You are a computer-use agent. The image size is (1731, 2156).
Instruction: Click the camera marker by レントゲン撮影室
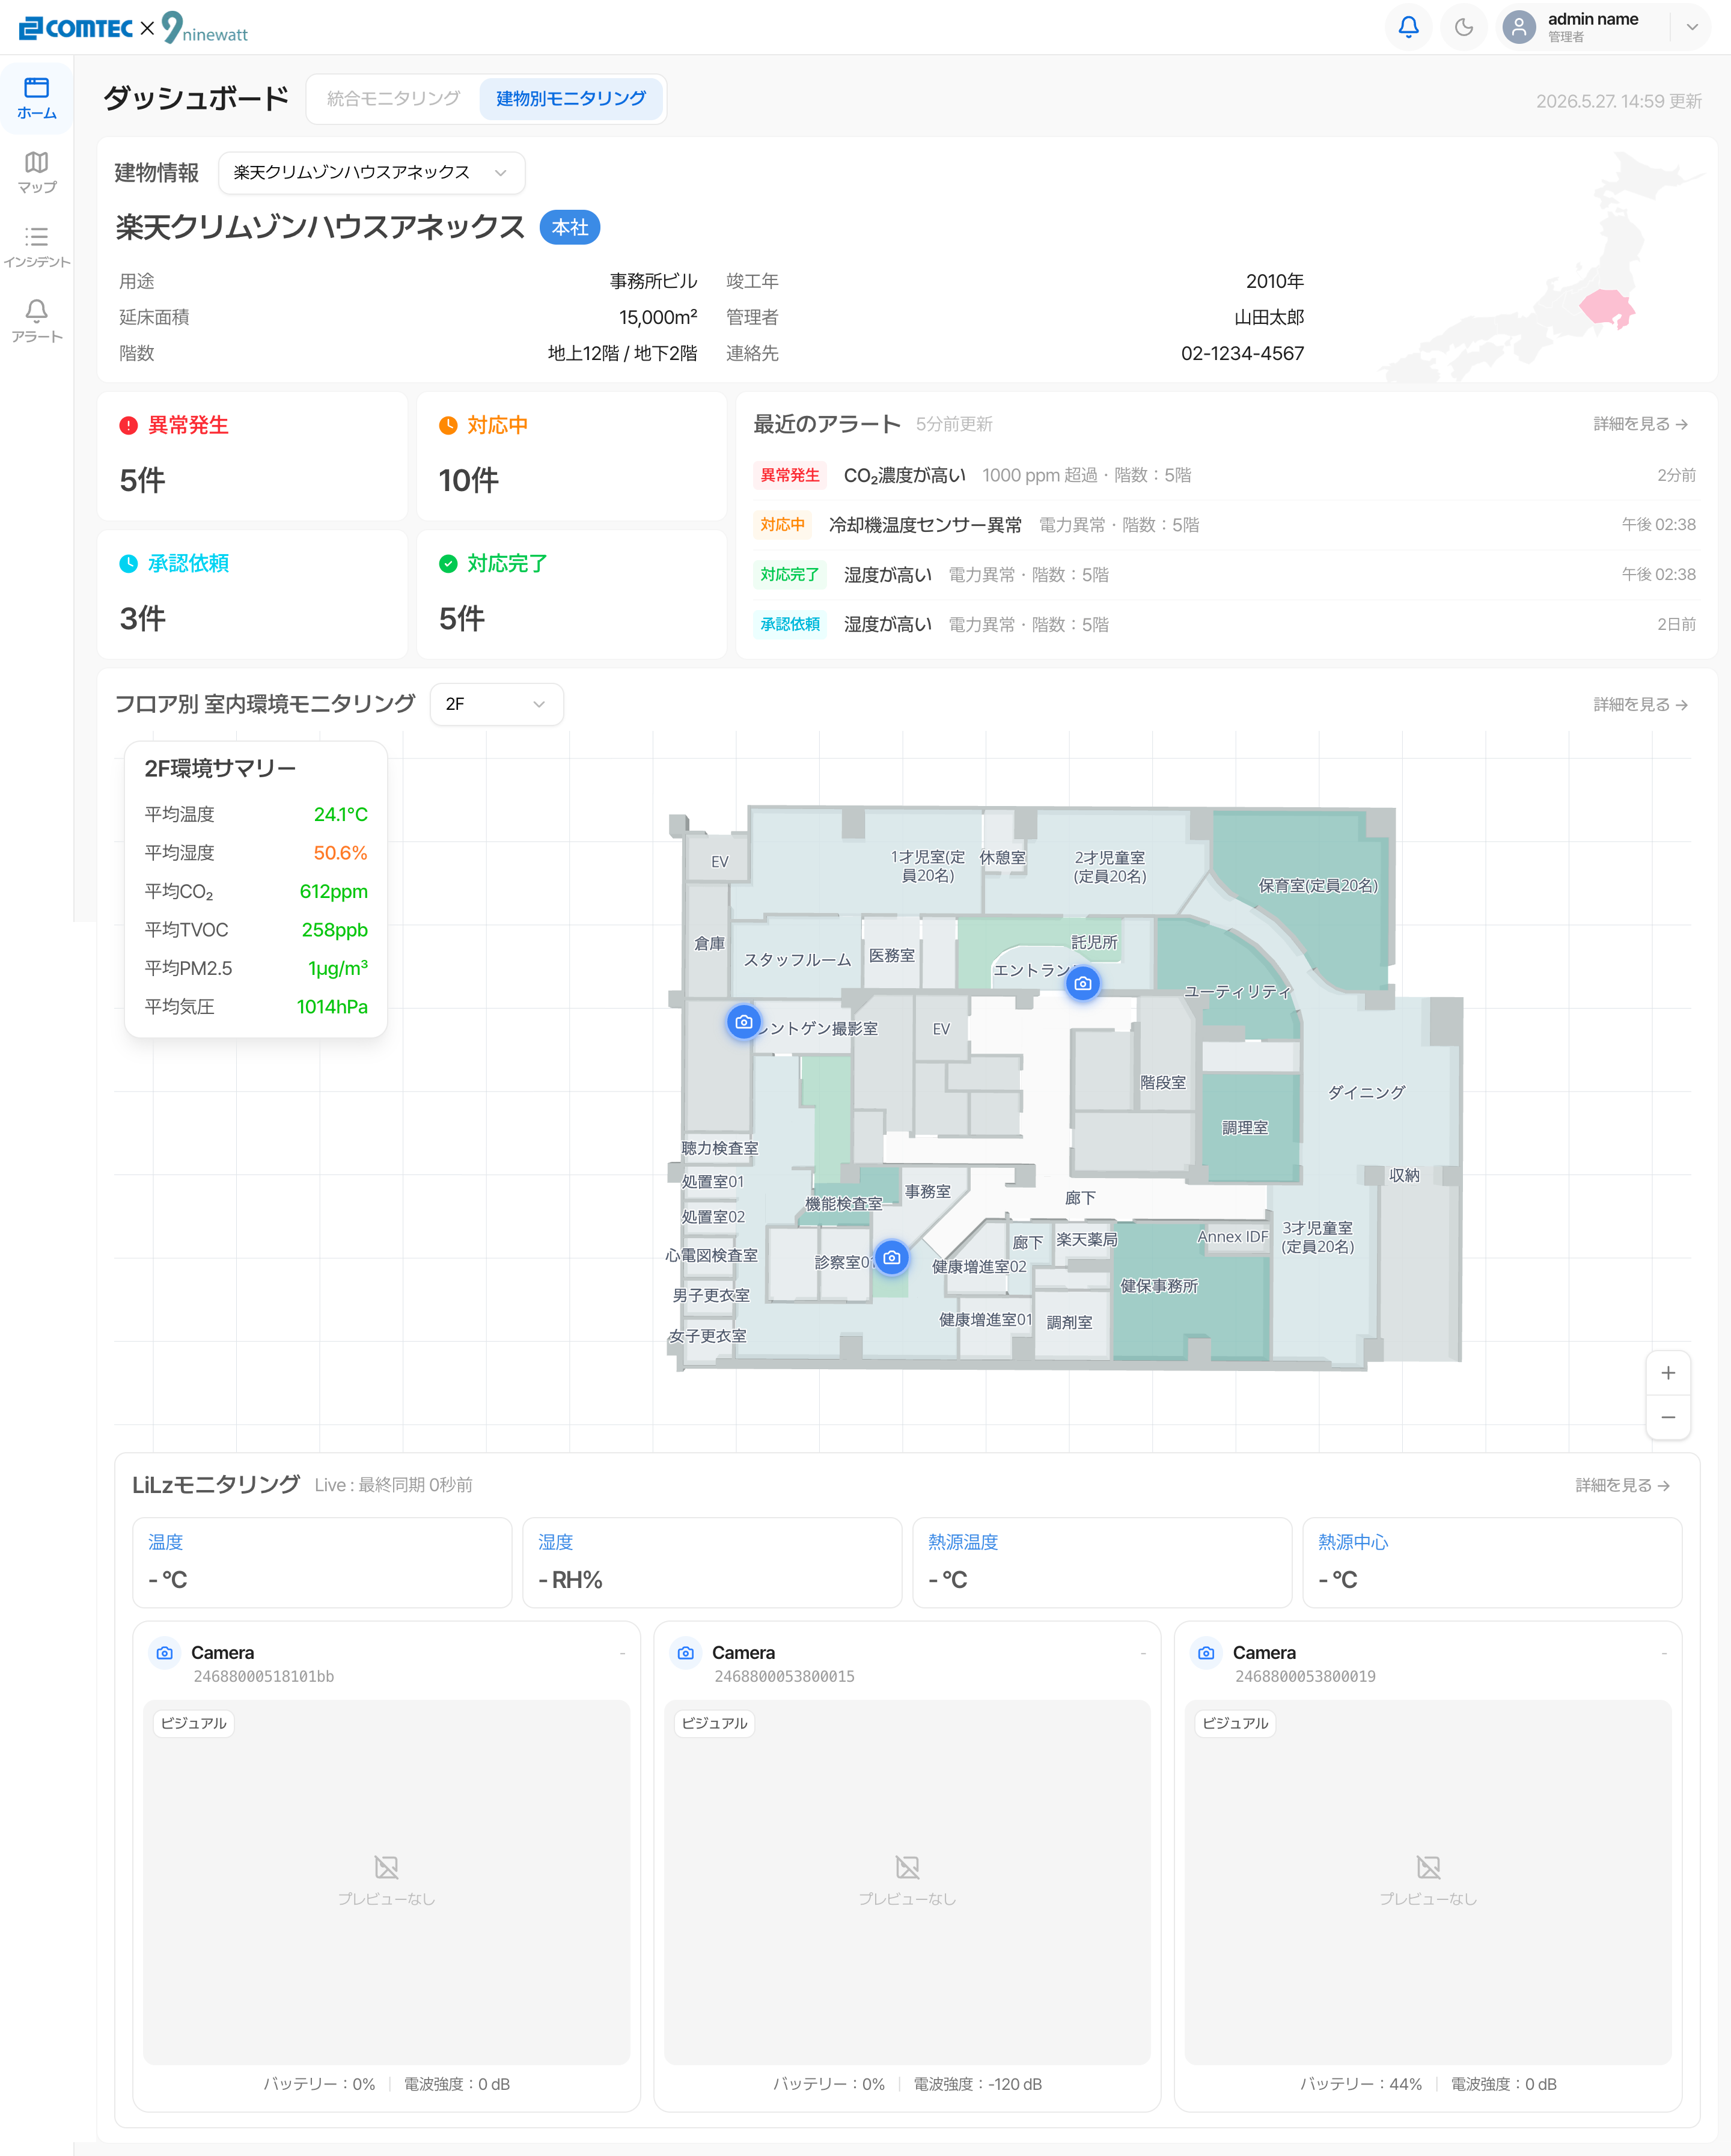pyautogui.click(x=743, y=1022)
